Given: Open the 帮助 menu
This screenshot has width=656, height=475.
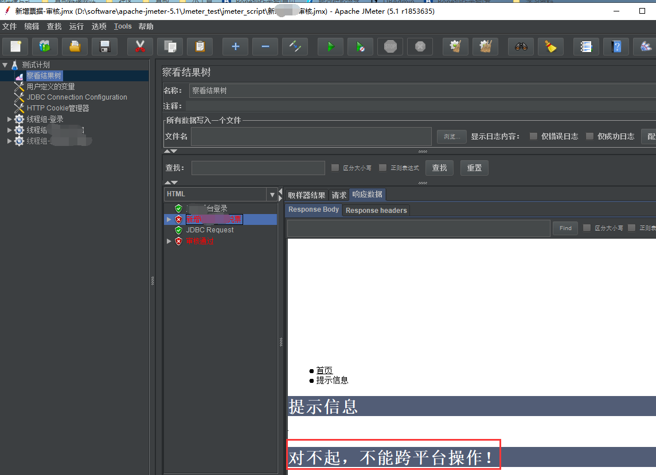Looking at the screenshot, I should [x=146, y=26].
